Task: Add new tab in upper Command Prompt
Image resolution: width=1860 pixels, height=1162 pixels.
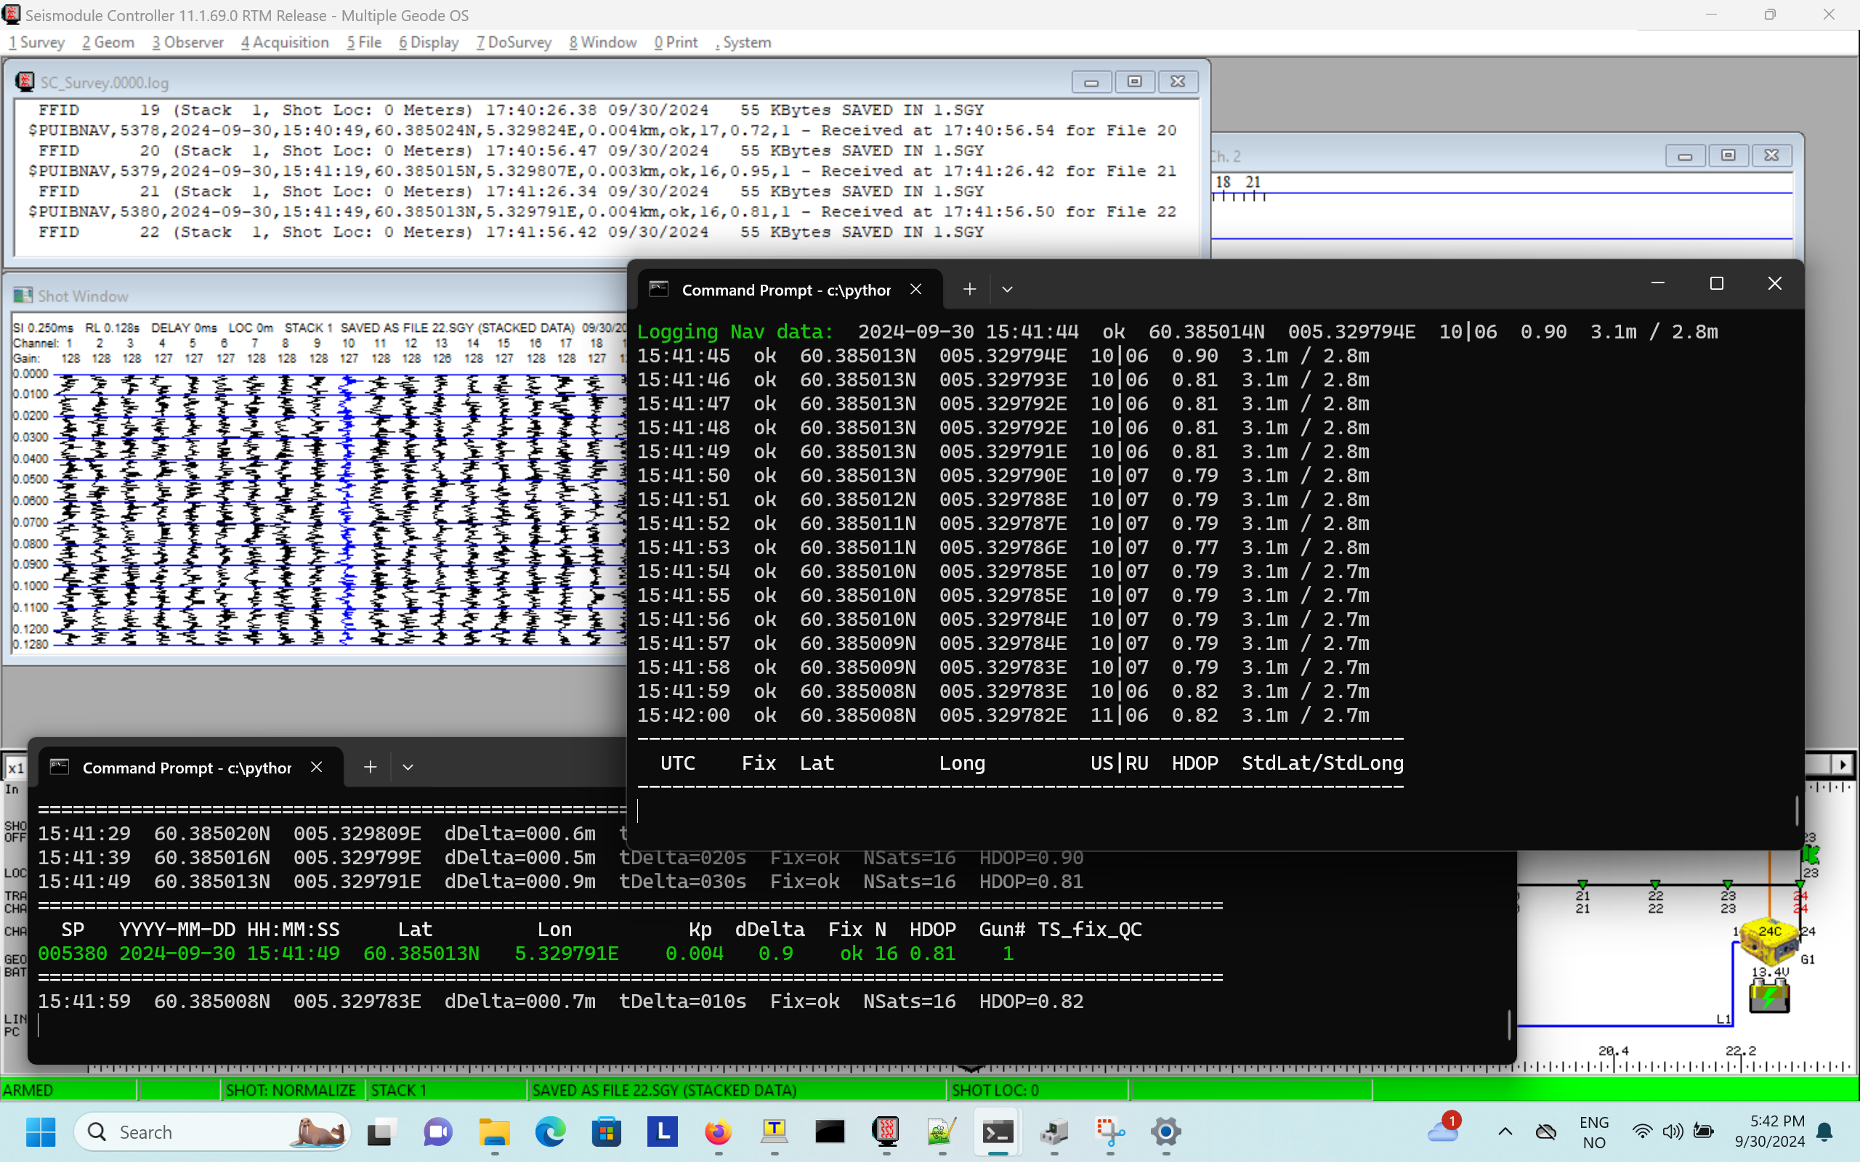Action: tap(969, 290)
